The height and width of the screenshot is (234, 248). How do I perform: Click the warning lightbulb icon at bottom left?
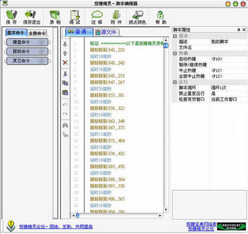tap(11, 226)
